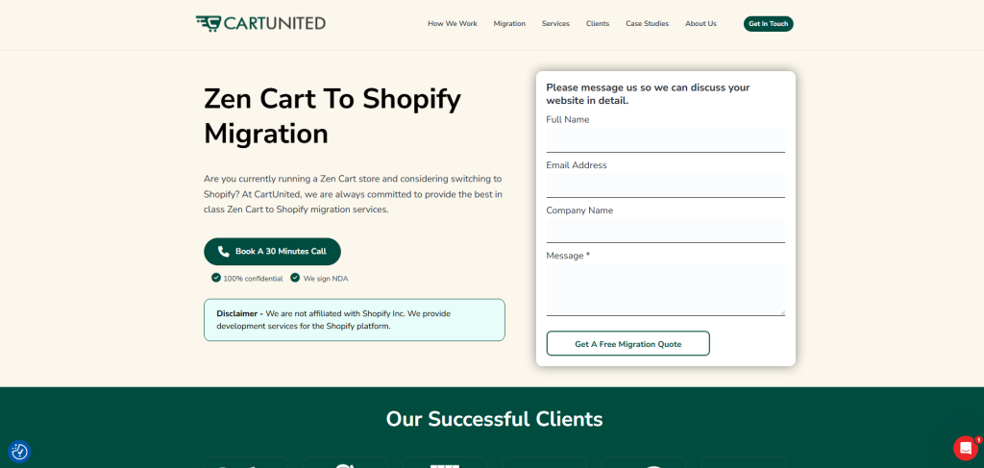Go to the Services page
The height and width of the screenshot is (468, 984).
coord(556,24)
